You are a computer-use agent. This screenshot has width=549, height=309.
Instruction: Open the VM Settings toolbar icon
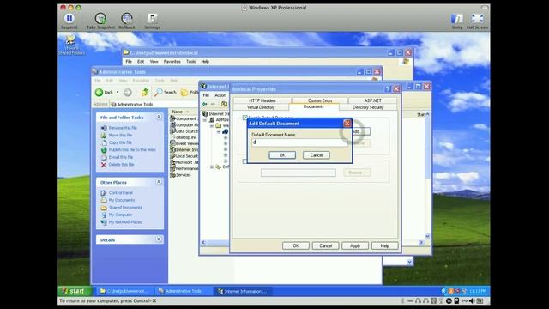(x=152, y=18)
